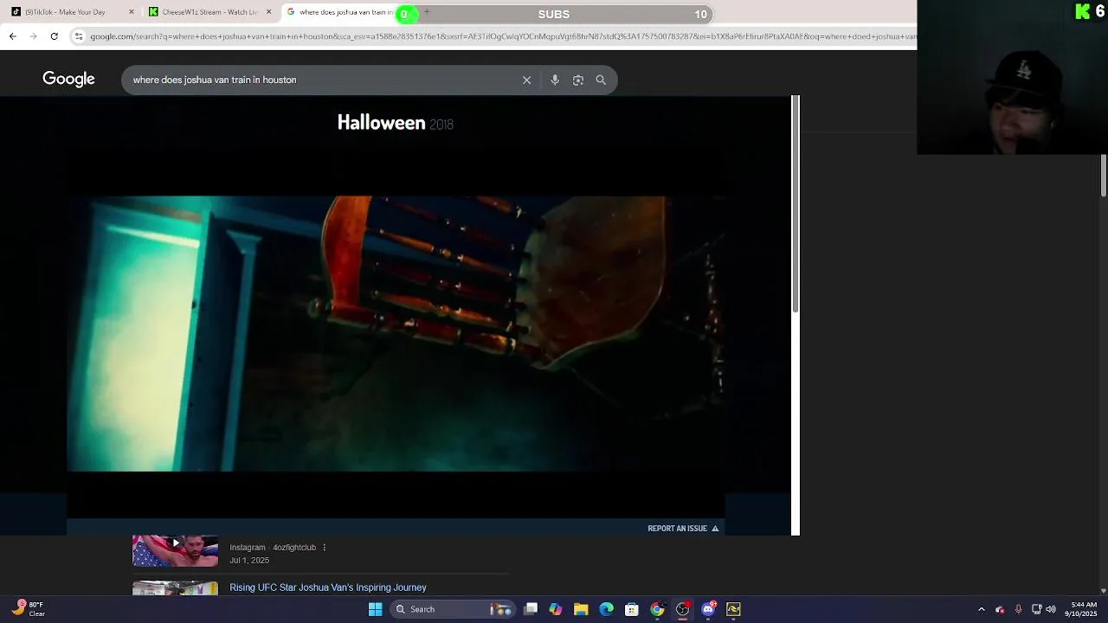The height and width of the screenshot is (623, 1108).
Task: Click the Halloween 2018 trailer video
Action: (396, 333)
